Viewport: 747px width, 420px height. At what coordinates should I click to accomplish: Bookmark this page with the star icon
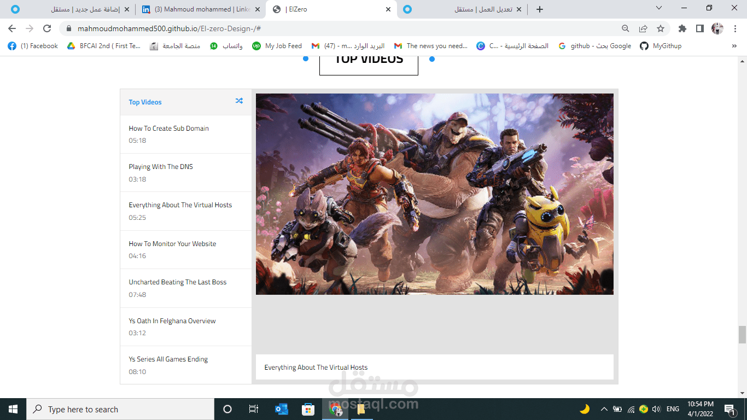(661, 28)
